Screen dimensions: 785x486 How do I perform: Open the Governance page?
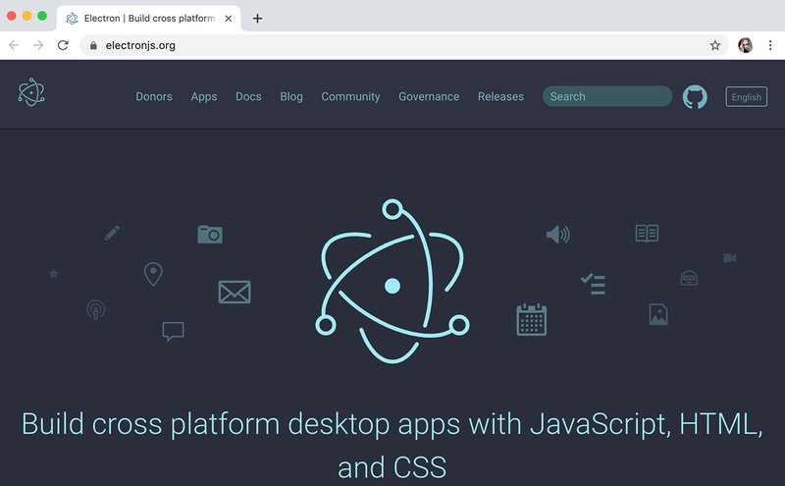(x=429, y=96)
